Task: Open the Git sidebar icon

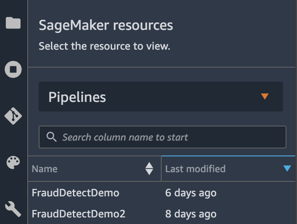Action: click(13, 116)
